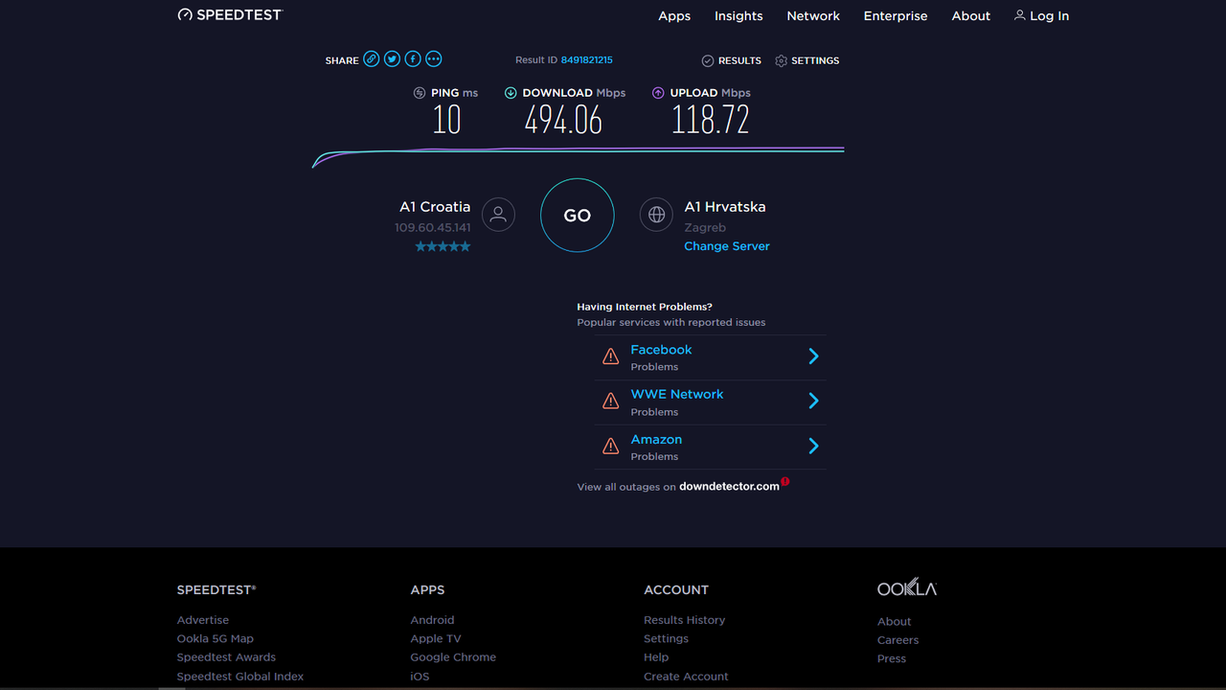The height and width of the screenshot is (690, 1226).
Task: Click the 118.72 upload speed value
Action: point(710,120)
